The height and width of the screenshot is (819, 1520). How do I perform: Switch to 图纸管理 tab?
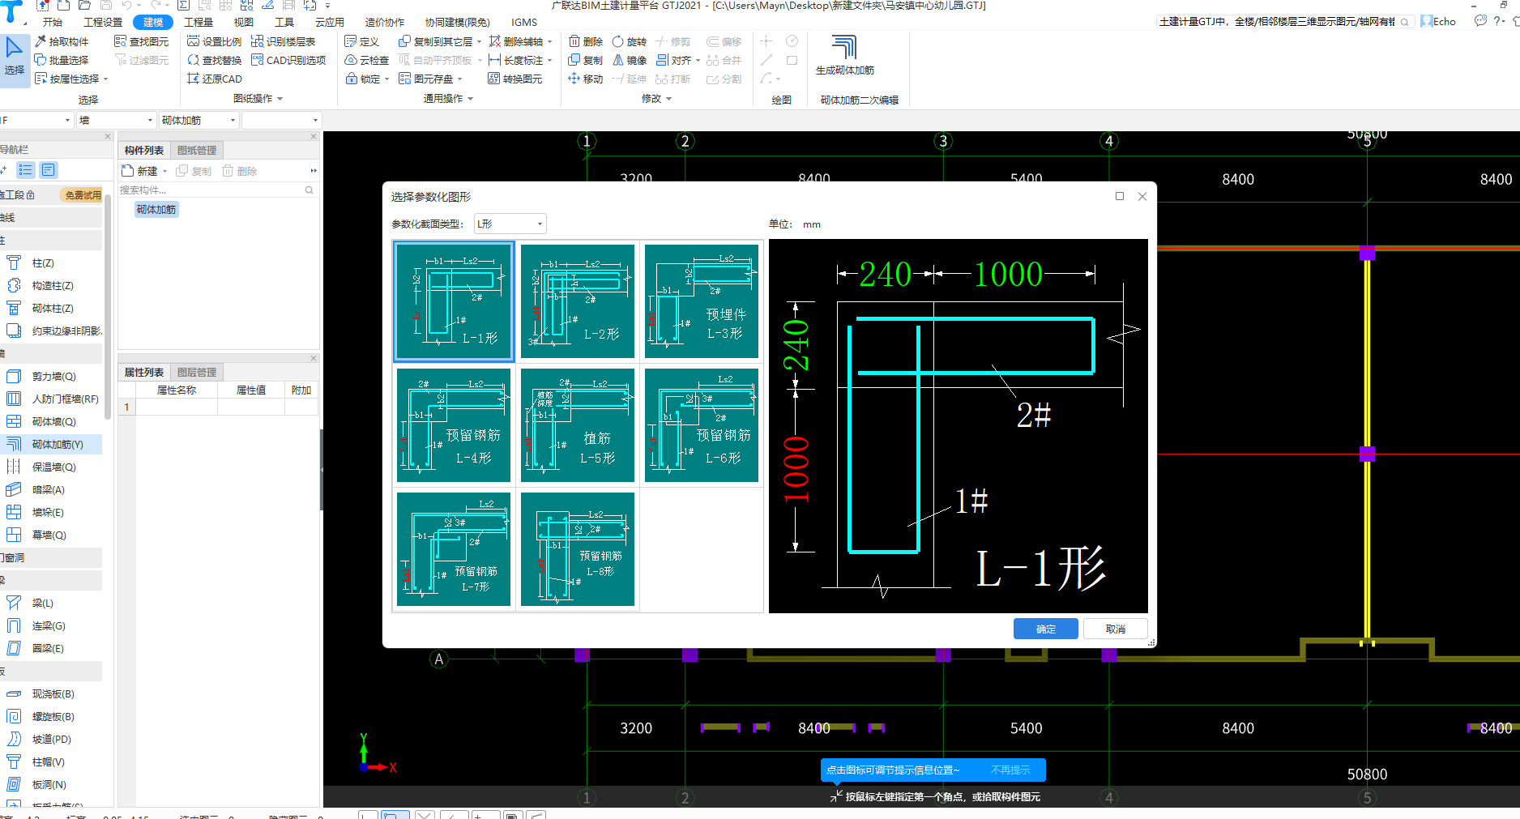(197, 150)
